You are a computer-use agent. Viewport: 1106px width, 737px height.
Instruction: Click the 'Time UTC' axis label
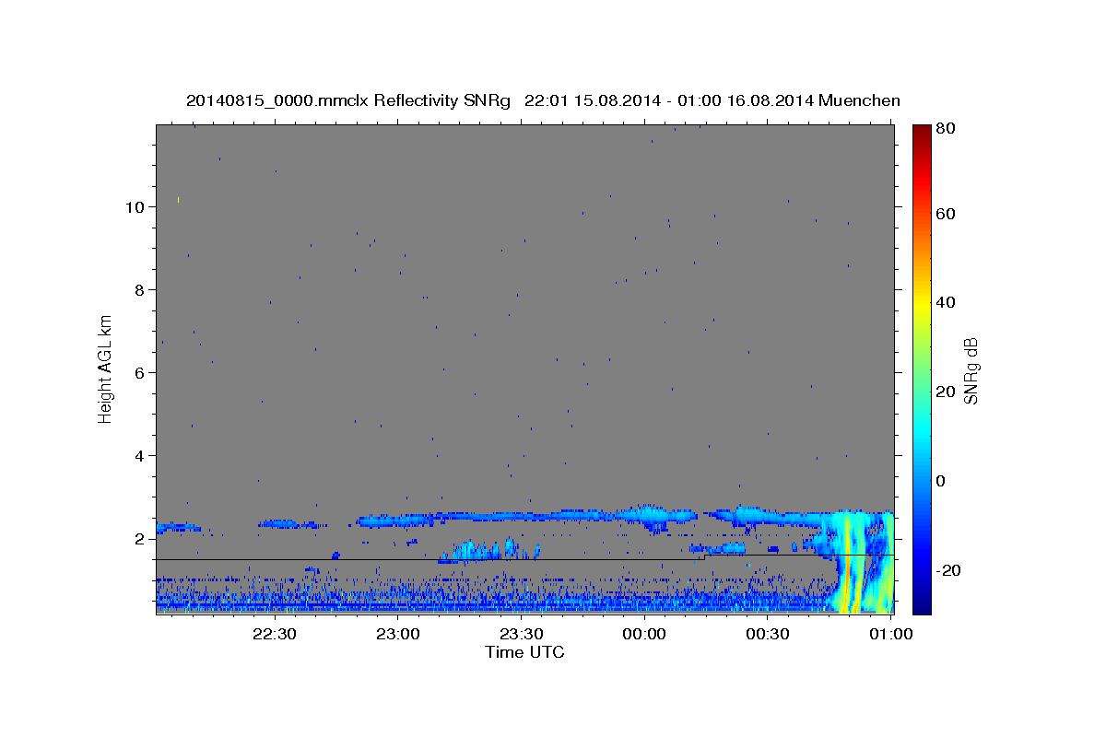(524, 652)
